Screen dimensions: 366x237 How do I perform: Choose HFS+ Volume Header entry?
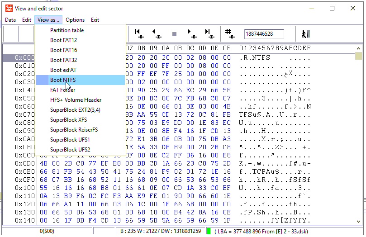pos(76,100)
